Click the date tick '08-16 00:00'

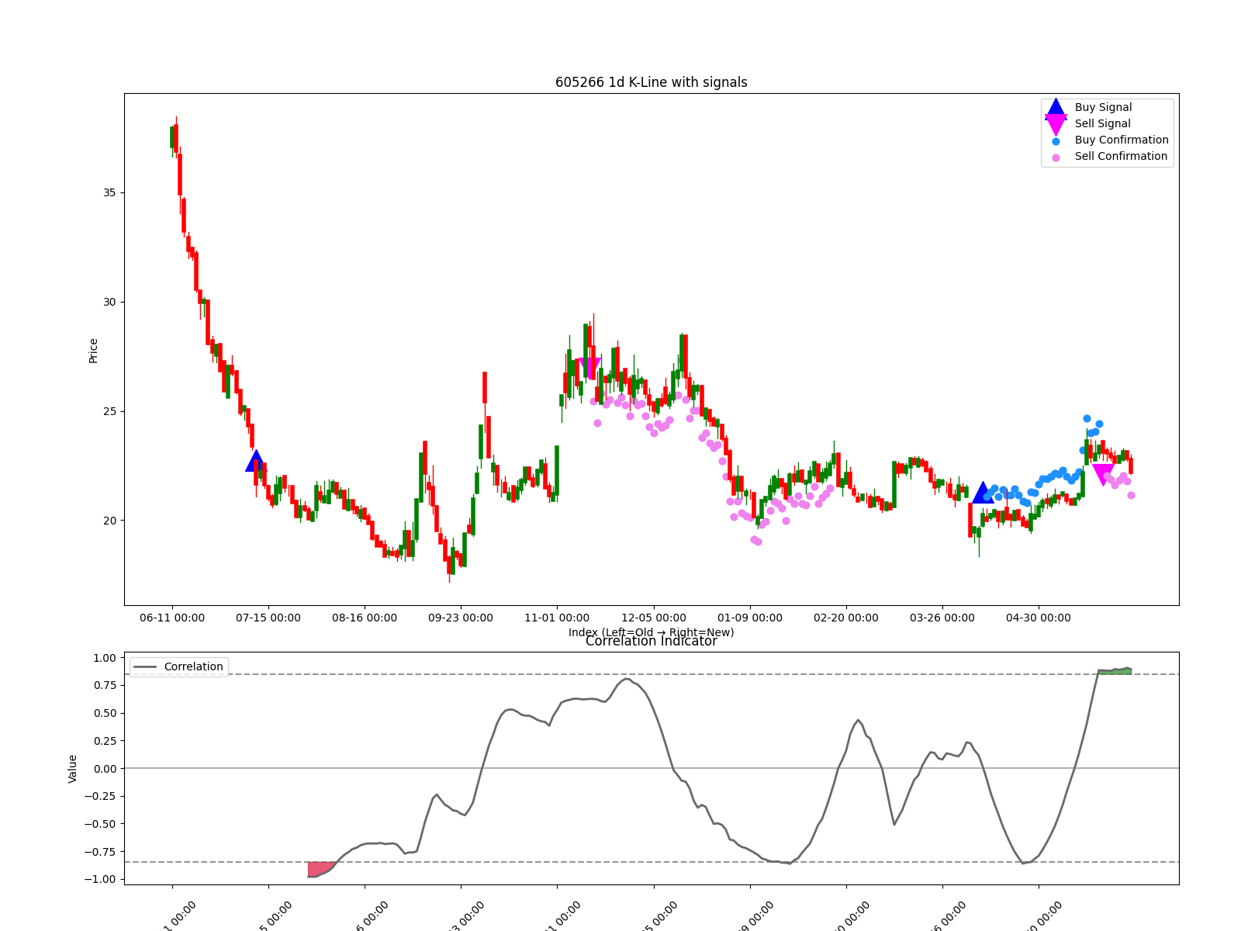[365, 618]
